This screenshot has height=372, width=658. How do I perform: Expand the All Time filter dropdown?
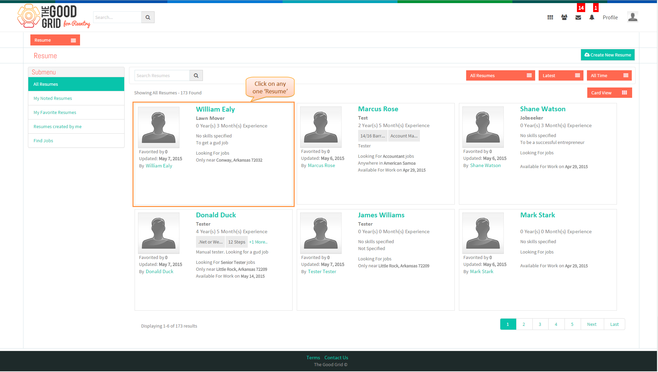(x=609, y=75)
